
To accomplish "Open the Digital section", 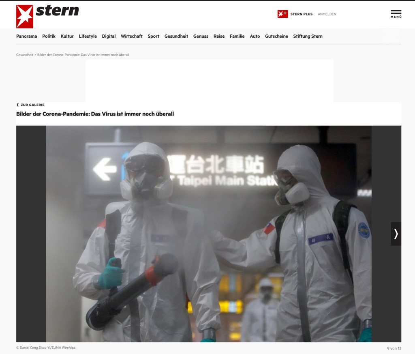I will 109,36.
